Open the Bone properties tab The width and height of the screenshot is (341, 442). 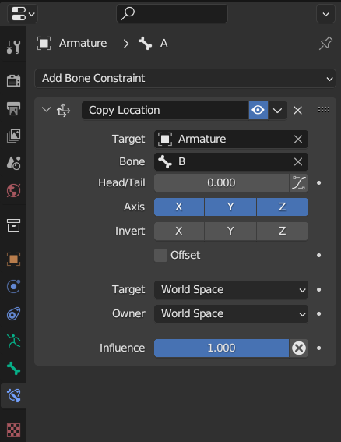tap(13, 368)
